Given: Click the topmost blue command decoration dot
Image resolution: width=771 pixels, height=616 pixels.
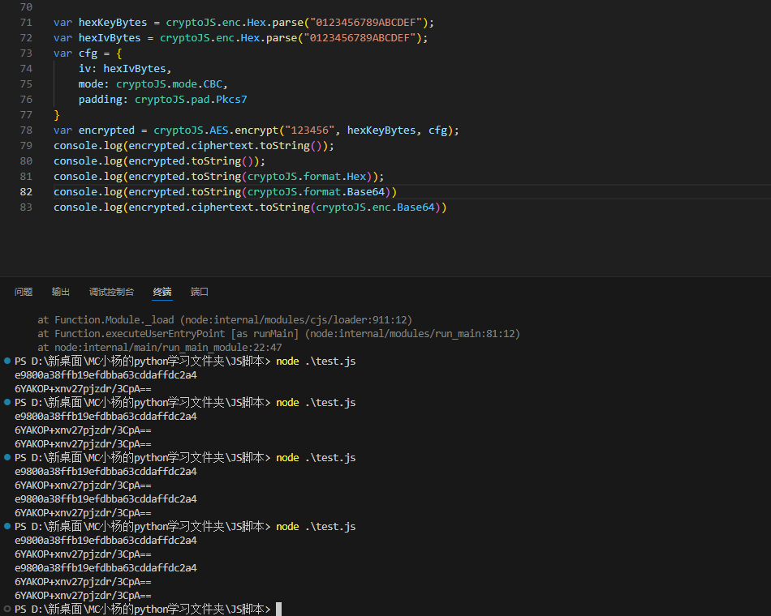Looking at the screenshot, I should pos(7,361).
